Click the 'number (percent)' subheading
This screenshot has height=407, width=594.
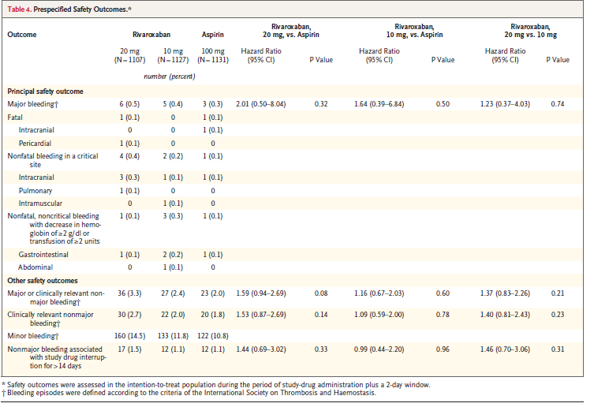(x=170, y=77)
